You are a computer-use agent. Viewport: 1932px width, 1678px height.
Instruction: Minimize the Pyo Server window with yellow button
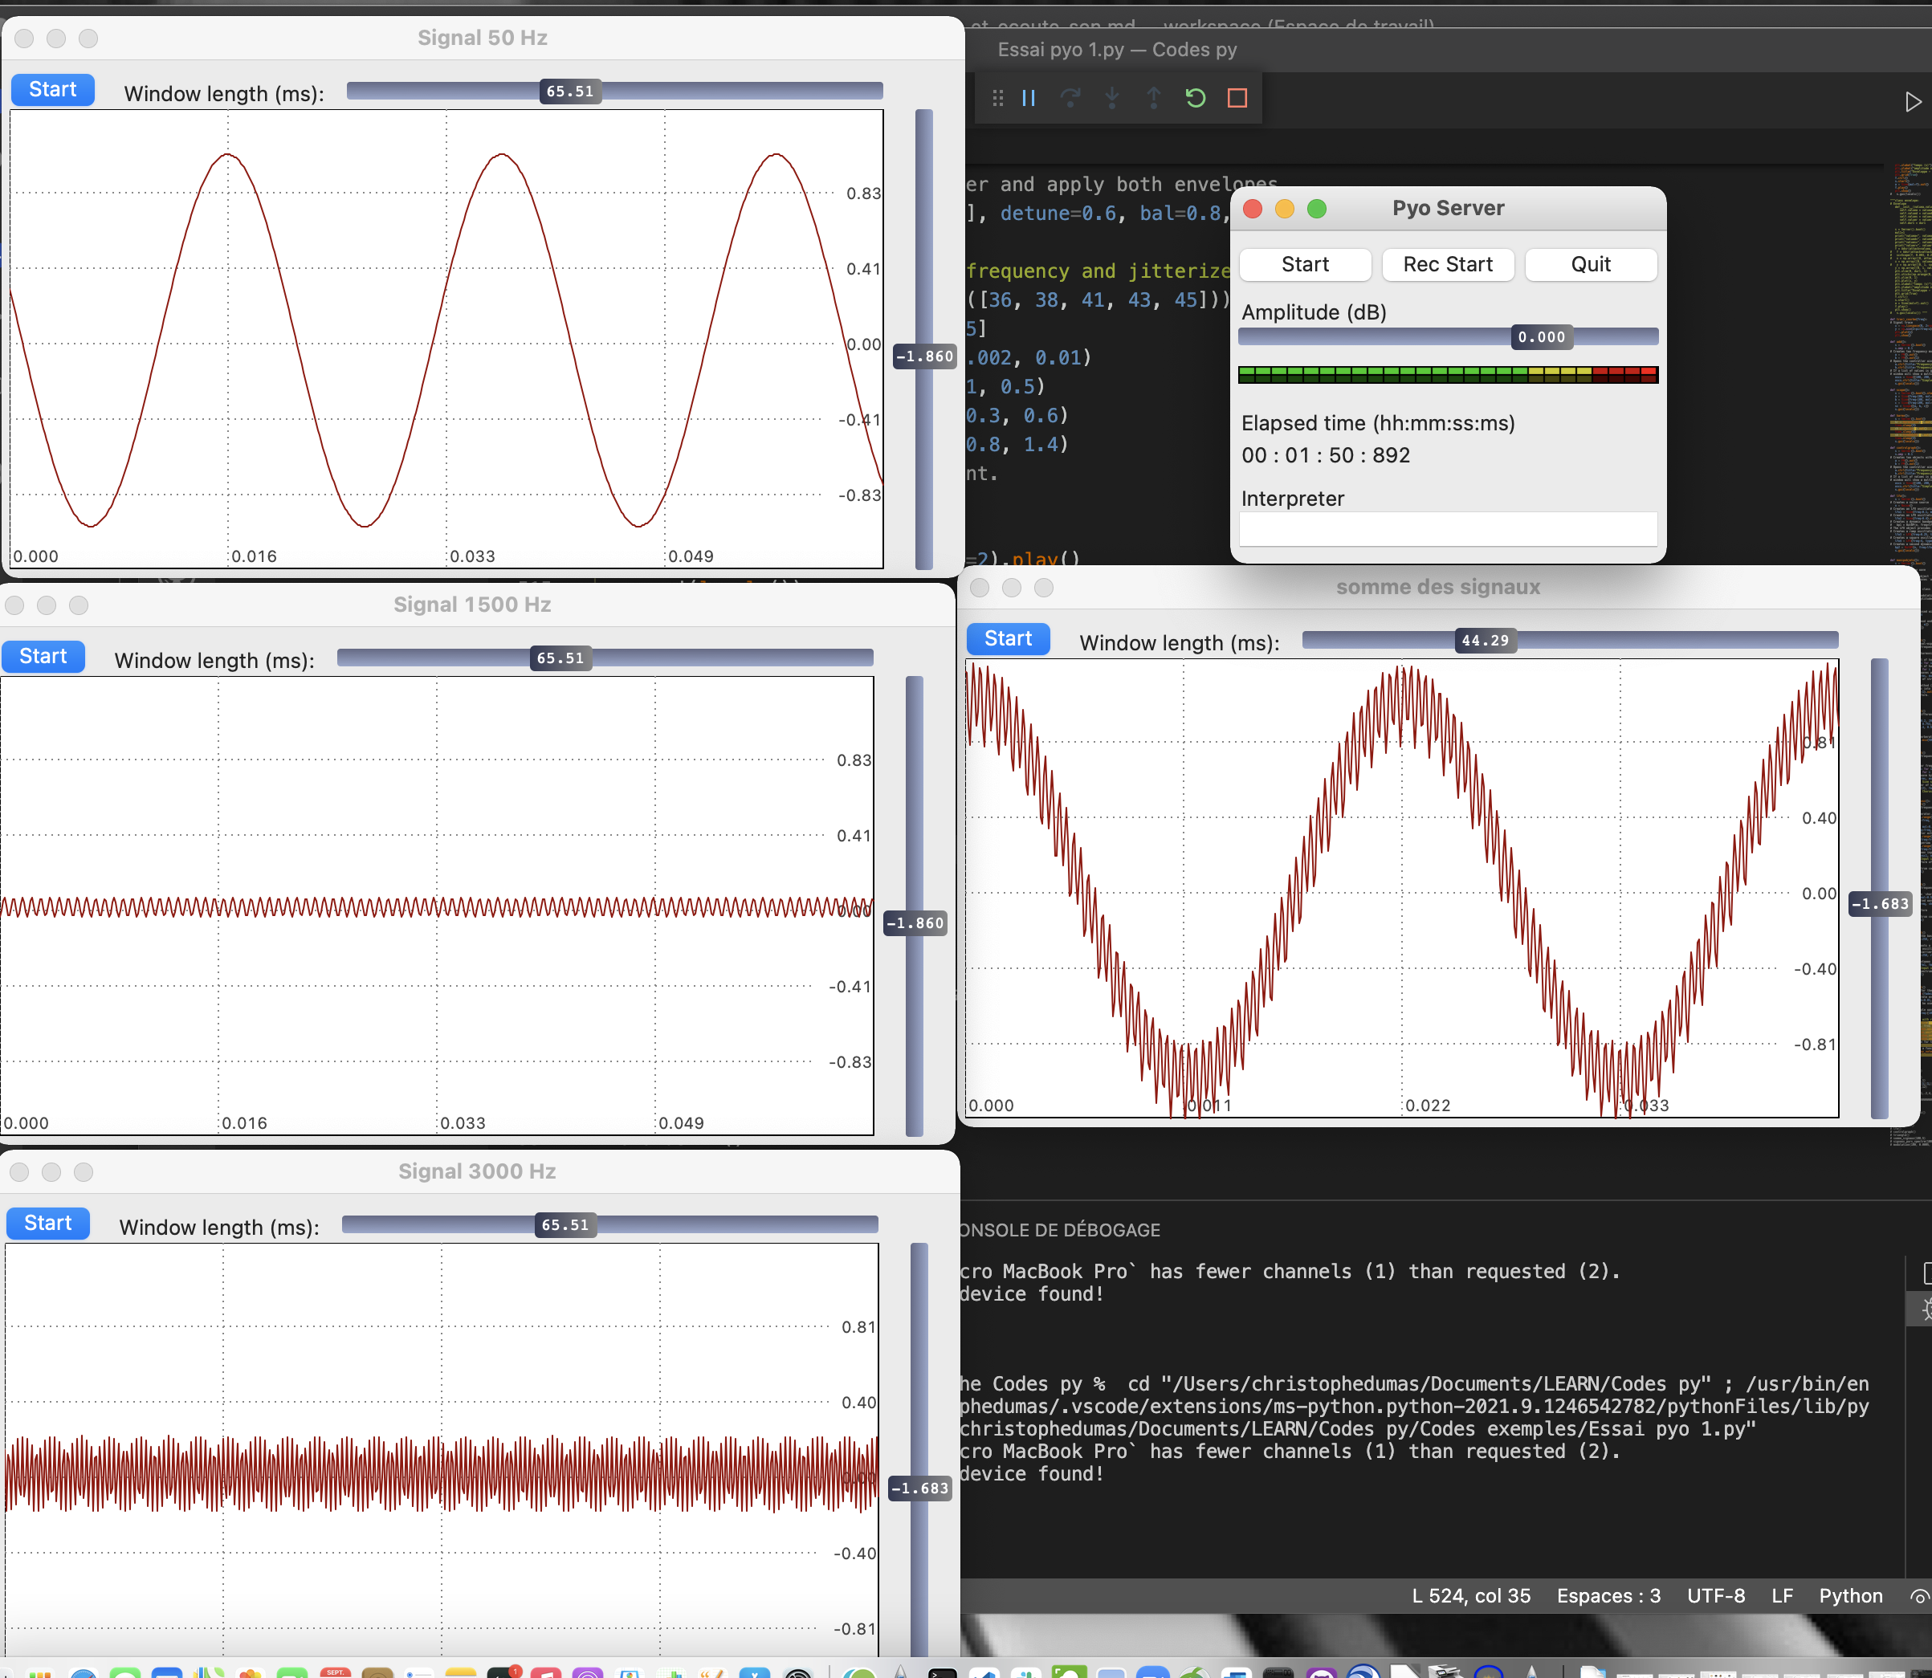pyautogui.click(x=1284, y=208)
